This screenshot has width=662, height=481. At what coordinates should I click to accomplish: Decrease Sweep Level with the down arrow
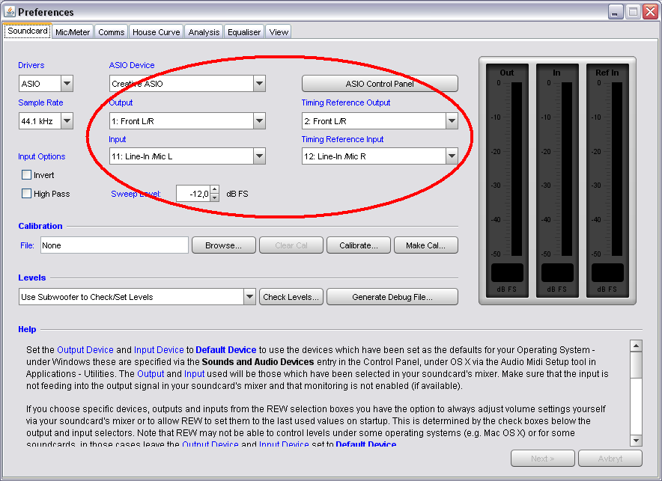[214, 197]
